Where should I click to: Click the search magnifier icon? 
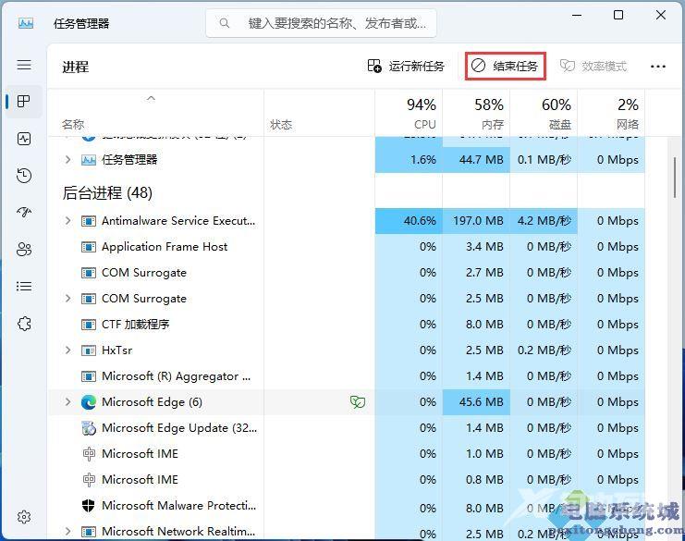pos(225,23)
